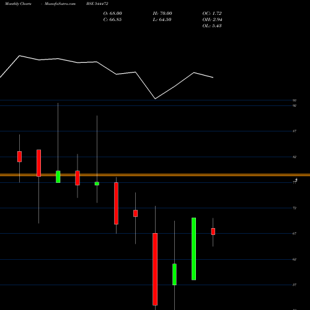
Task: Click the 92 price axis label
Action: coord(294,105)
